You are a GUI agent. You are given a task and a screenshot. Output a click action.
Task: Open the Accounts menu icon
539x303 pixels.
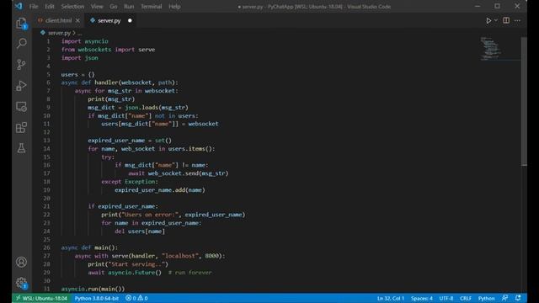coord(21,262)
